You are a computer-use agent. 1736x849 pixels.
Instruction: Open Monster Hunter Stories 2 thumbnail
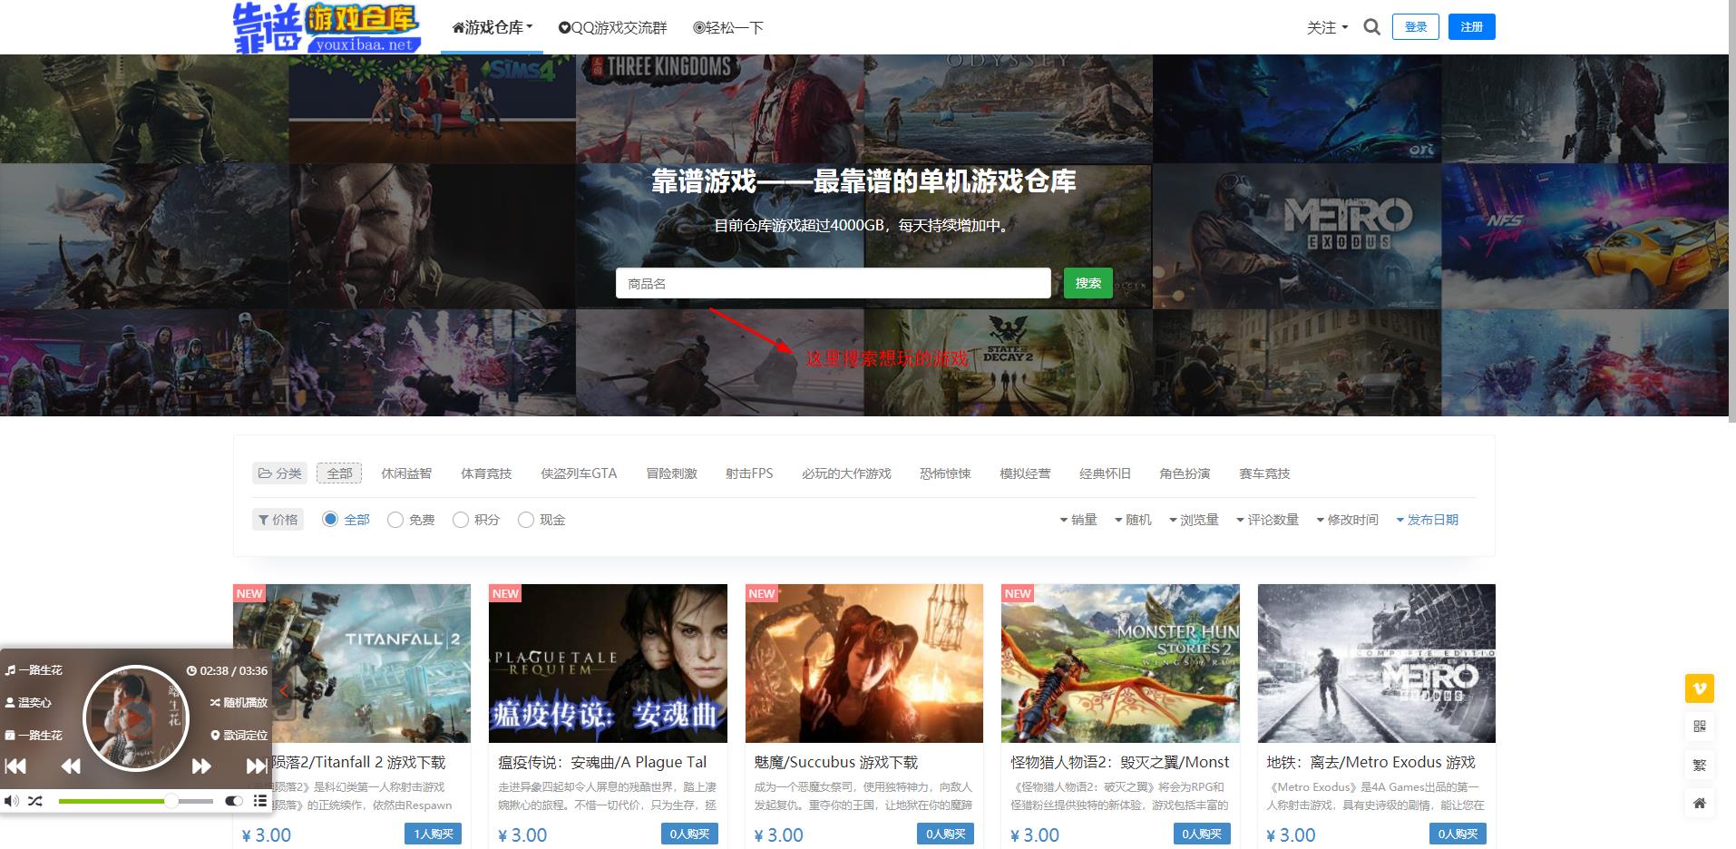[x=1120, y=663]
